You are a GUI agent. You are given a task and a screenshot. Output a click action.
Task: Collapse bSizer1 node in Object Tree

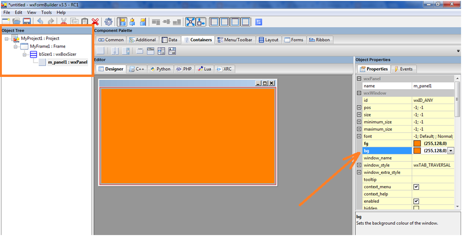[25, 54]
